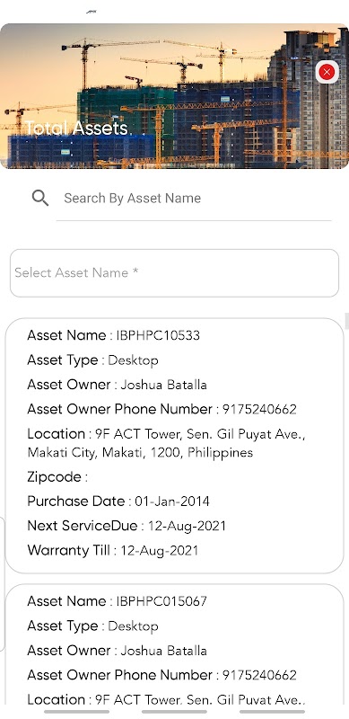Click Purchase Date 01-Jan-2014 entry

(118, 502)
